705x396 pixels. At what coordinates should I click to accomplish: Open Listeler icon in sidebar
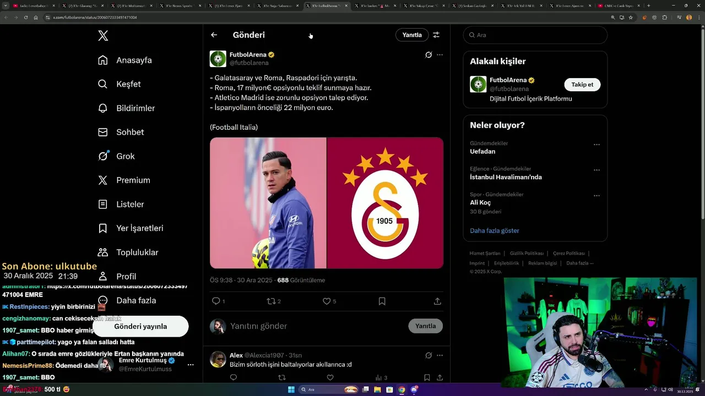click(103, 204)
